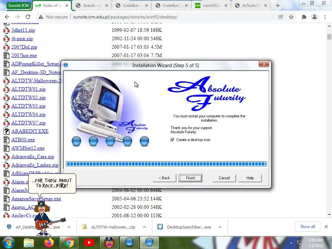Download 2007Dol.zip
Image resolution: width=332 pixels, height=249 pixels.
24,47
